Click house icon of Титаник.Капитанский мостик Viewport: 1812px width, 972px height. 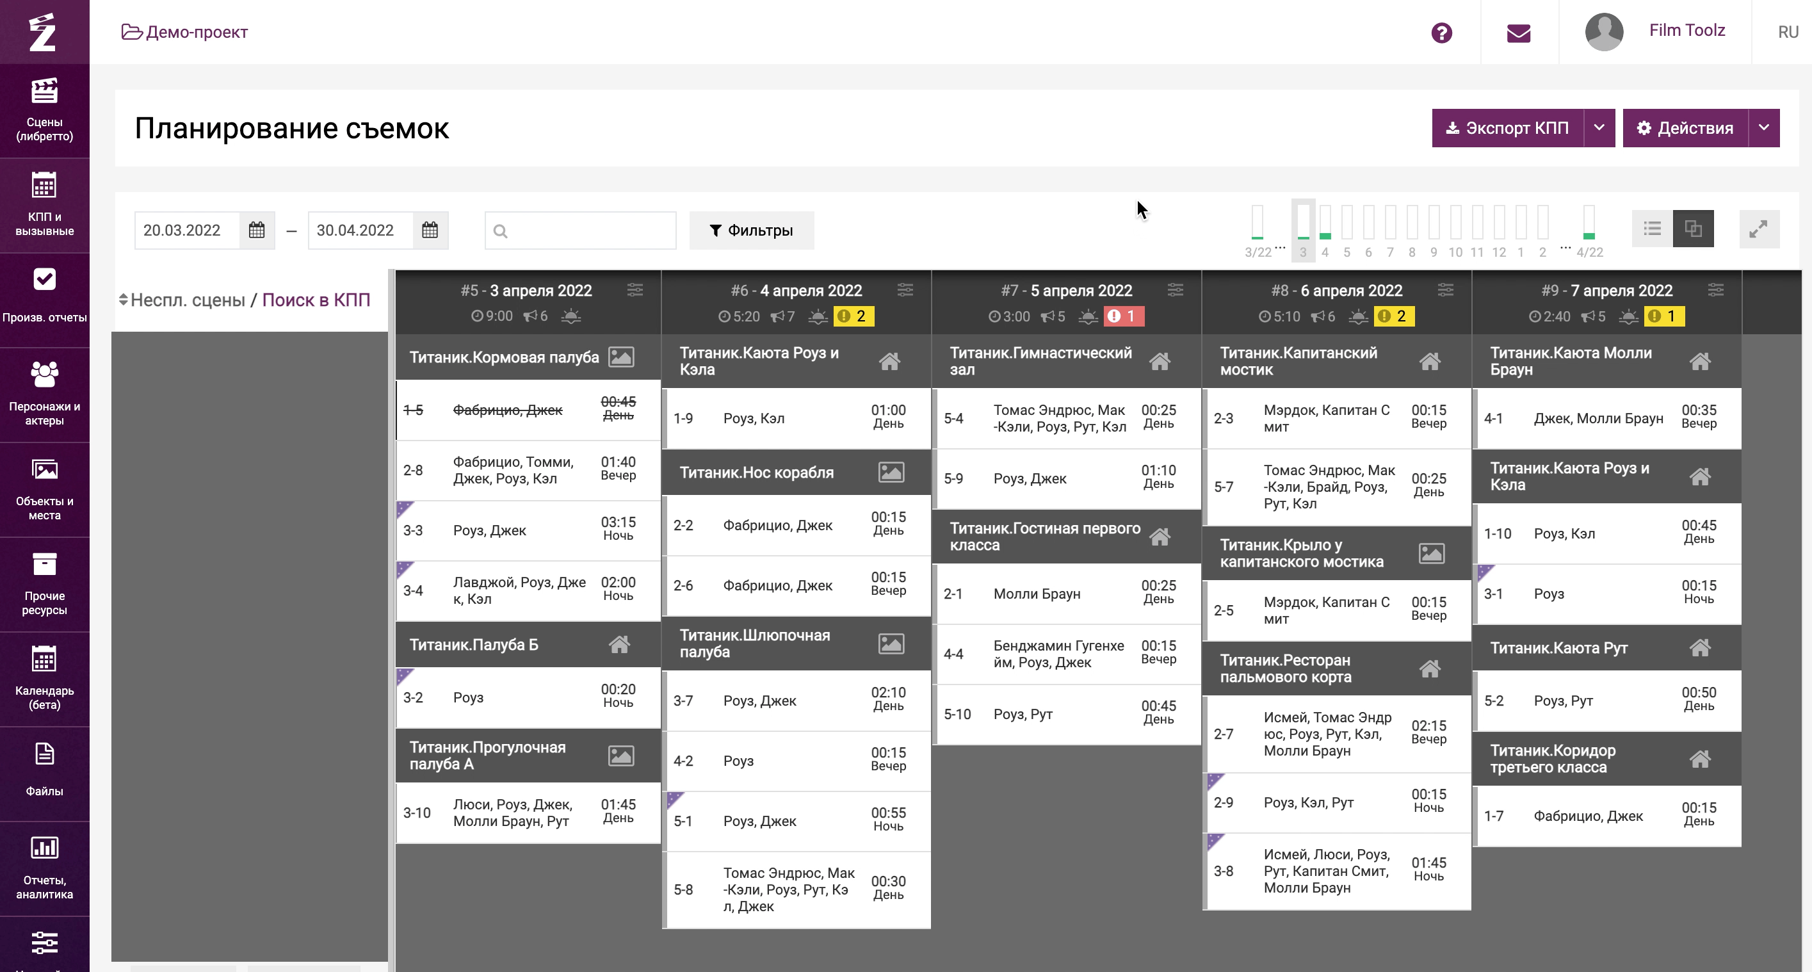click(1429, 362)
